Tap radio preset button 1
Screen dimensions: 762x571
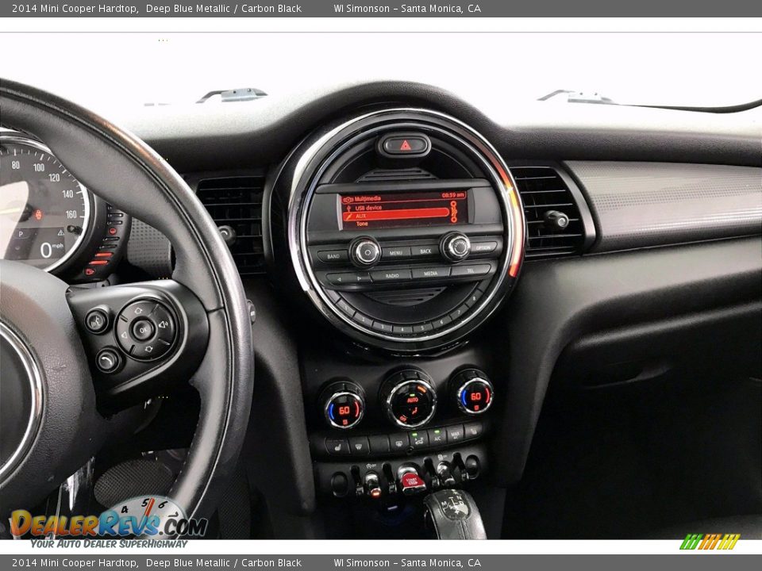tap(347, 309)
